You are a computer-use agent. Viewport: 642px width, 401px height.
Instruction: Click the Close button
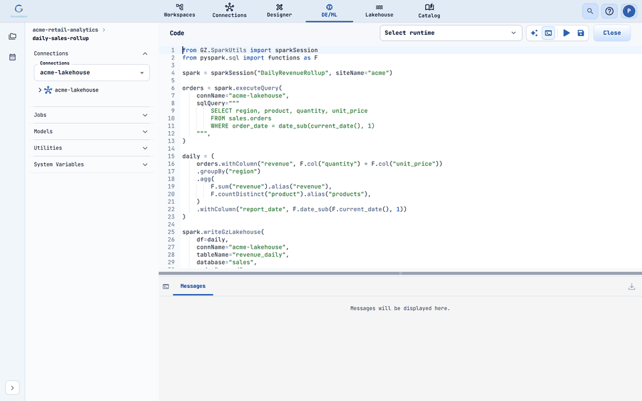(x=612, y=33)
